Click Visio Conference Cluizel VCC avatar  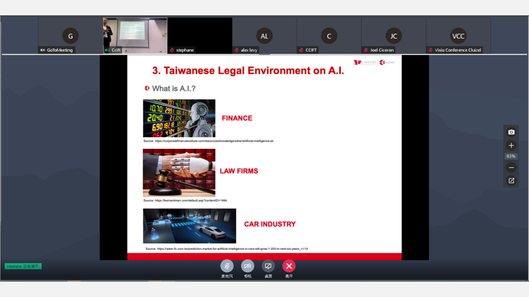tap(458, 36)
